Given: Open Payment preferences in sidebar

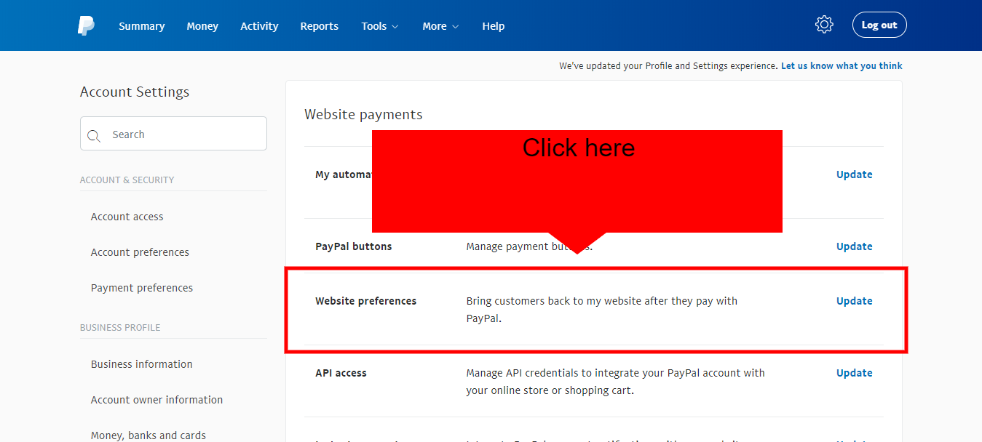Looking at the screenshot, I should (x=142, y=288).
